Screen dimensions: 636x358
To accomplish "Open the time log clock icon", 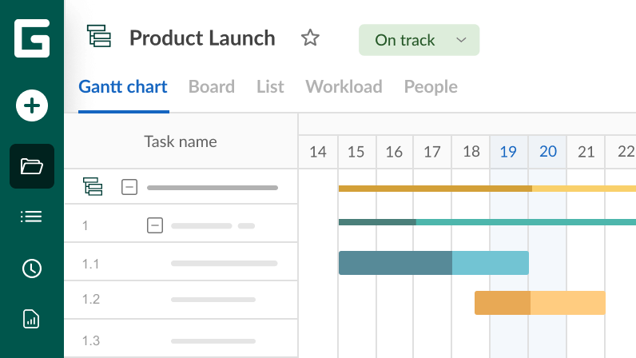I will point(32,268).
